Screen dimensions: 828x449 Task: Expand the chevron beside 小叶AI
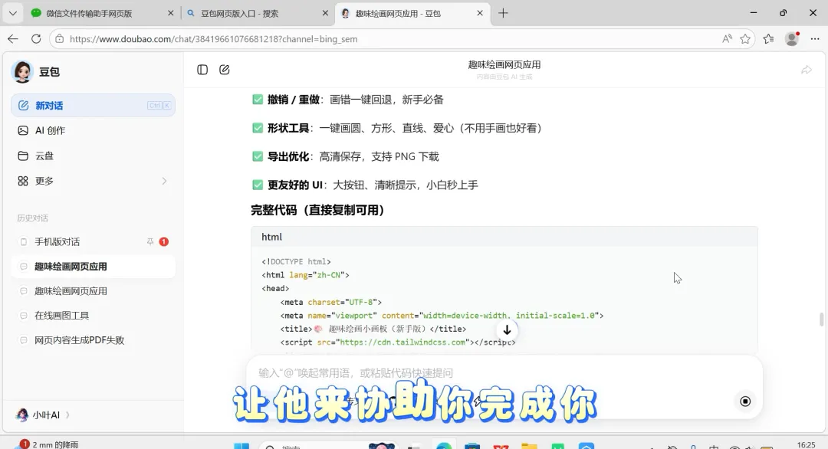pyautogui.click(x=67, y=415)
